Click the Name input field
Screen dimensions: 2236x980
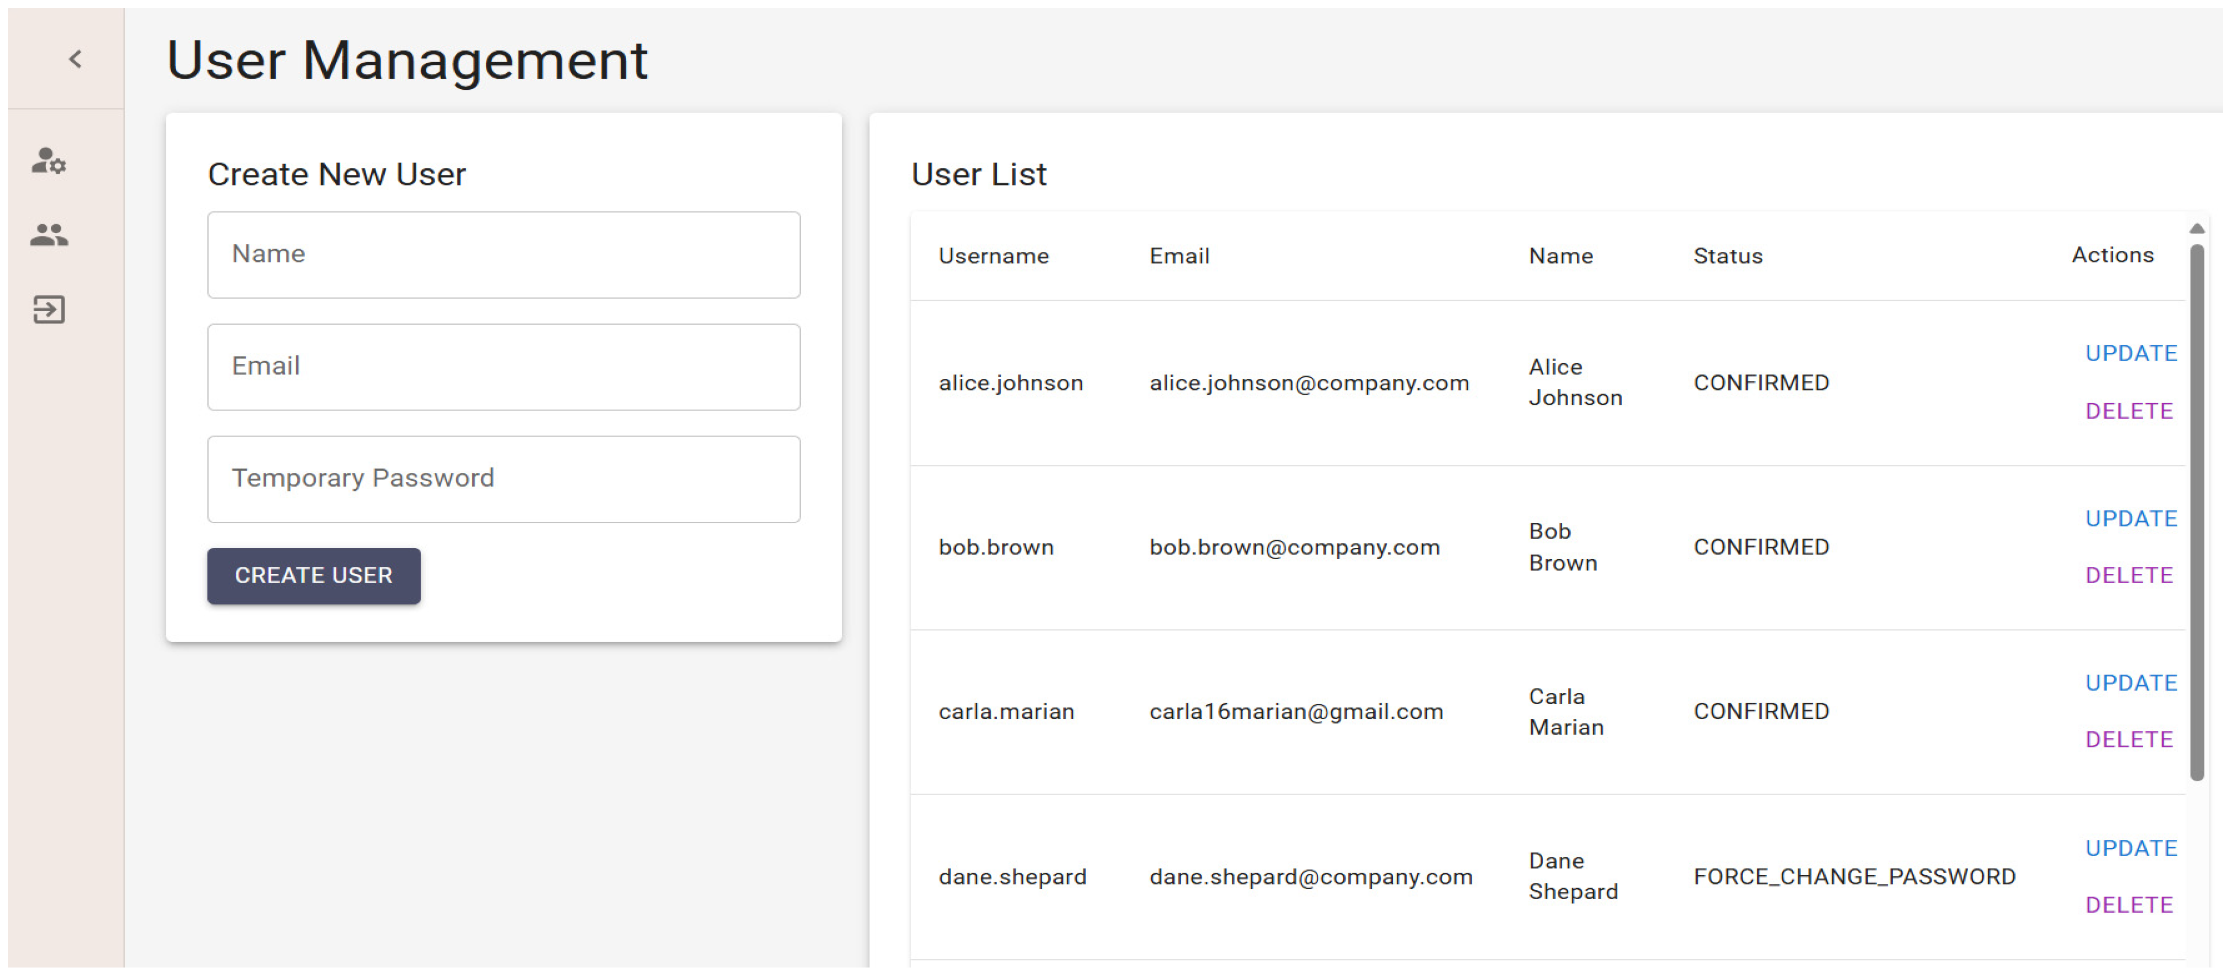click(504, 255)
